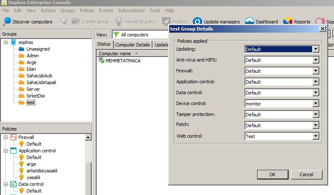Open the Events menu
Image resolution: width=334 pixels, height=195 pixels.
[x=106, y=10]
